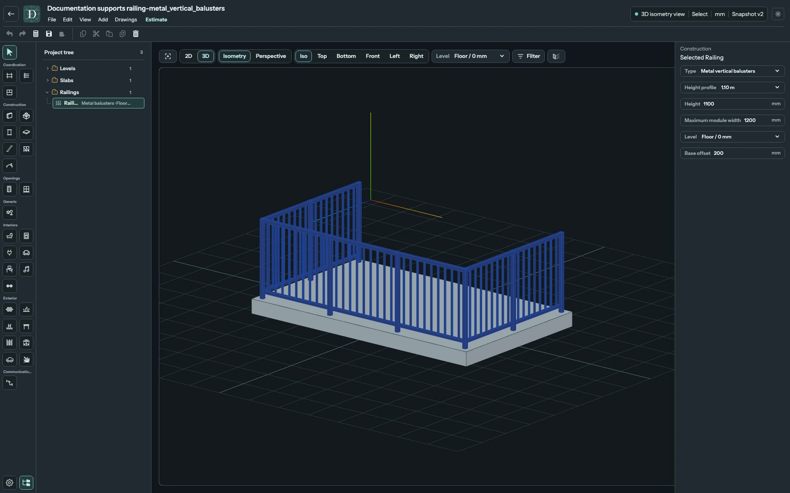Toggle the light theme sun icon

pyautogui.click(x=778, y=14)
